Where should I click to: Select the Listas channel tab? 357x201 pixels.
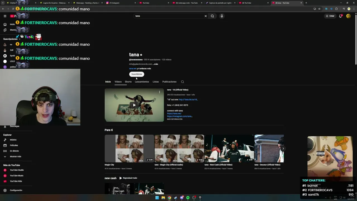pyautogui.click(x=156, y=82)
